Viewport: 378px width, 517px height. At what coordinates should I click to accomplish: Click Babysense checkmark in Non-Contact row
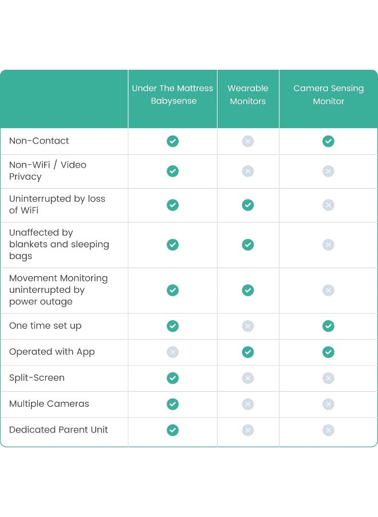[x=172, y=141]
